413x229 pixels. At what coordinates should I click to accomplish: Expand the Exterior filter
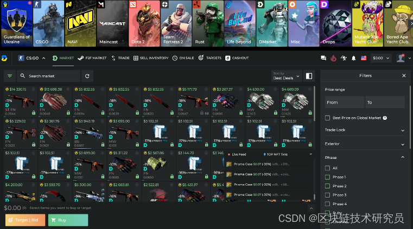point(365,144)
